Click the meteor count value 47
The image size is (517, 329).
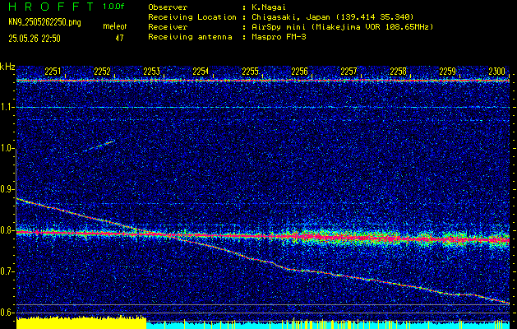[x=119, y=38]
